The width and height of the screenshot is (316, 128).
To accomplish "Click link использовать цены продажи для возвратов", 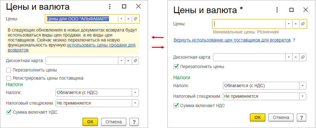I will coord(101,45).
